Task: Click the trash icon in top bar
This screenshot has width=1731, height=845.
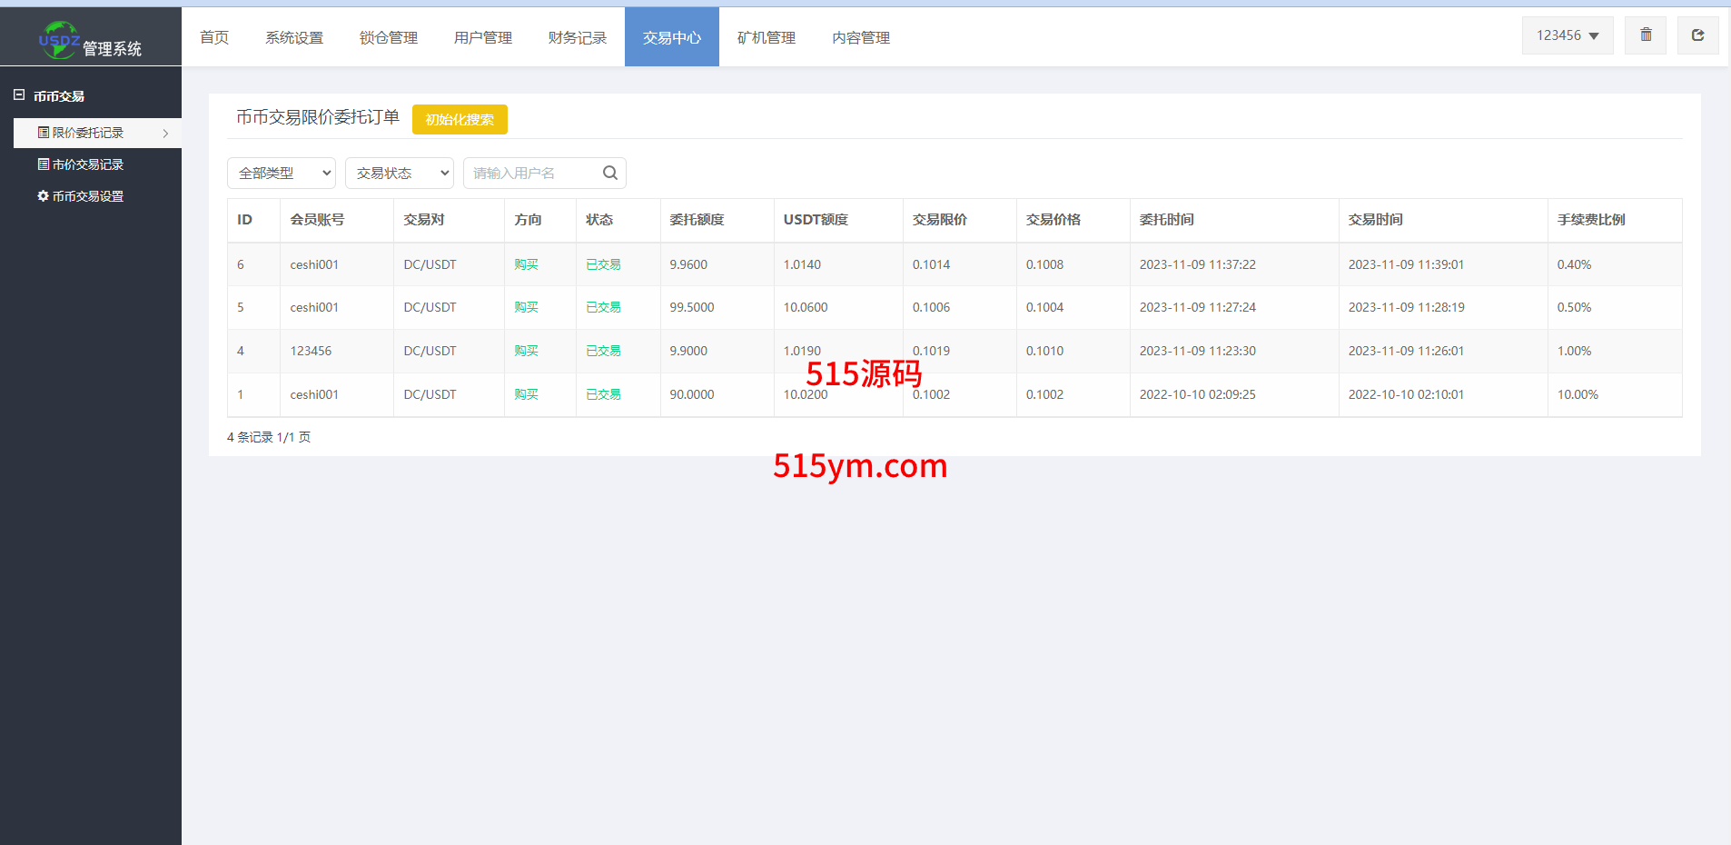Action: click(x=1645, y=35)
